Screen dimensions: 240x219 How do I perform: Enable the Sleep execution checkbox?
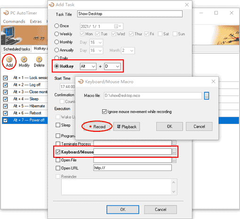58,125
